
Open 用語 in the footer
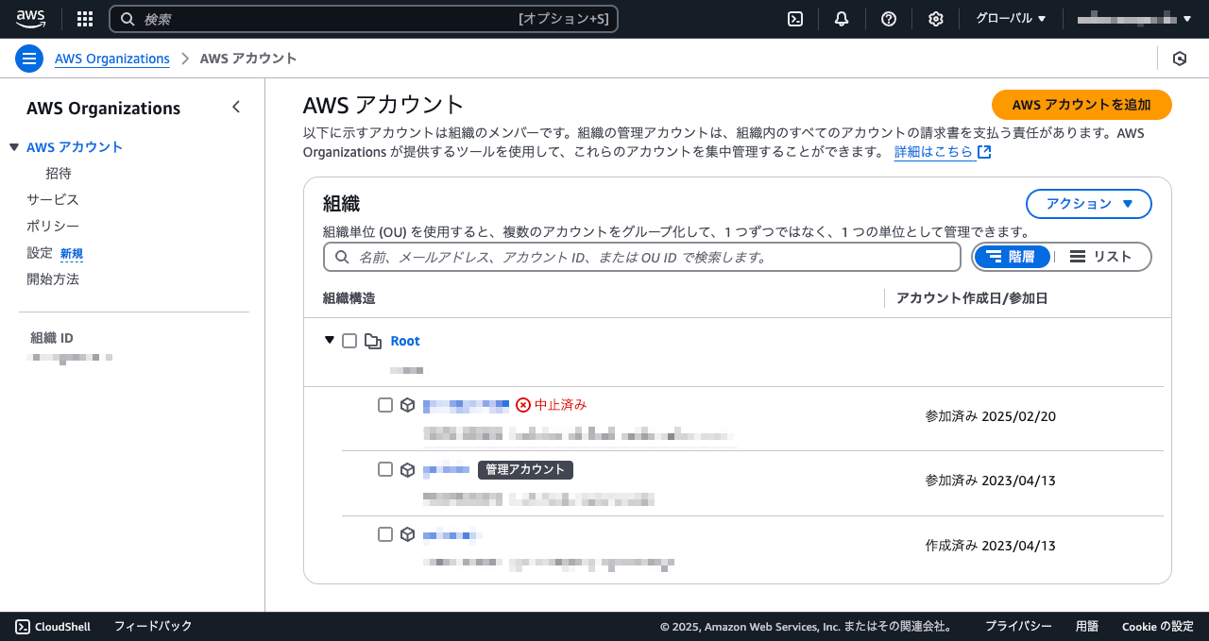coord(1087,626)
